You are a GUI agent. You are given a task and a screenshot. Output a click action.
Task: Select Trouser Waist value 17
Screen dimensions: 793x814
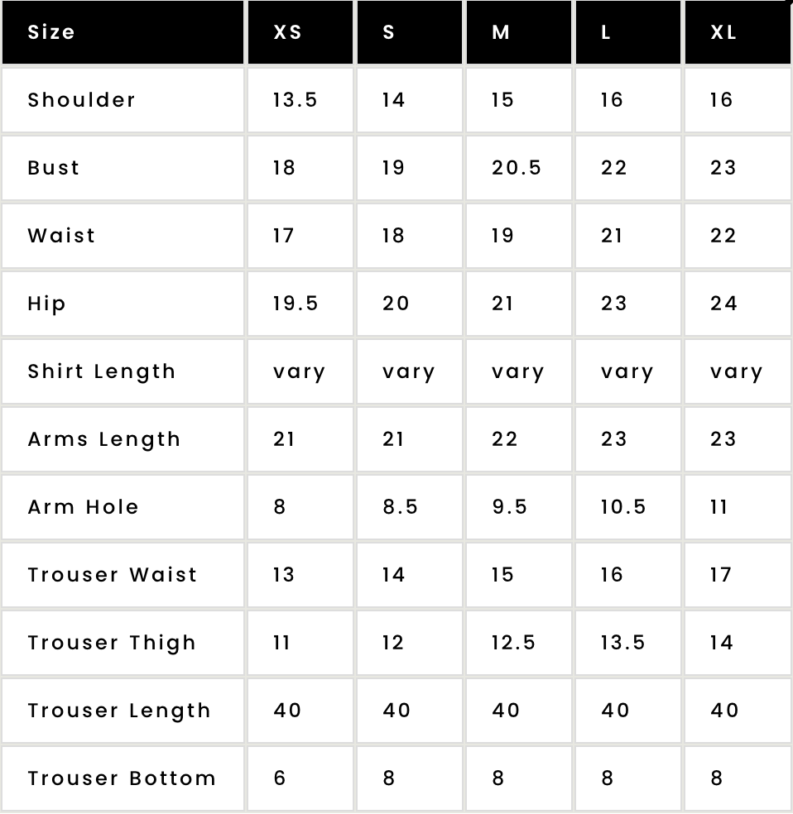coord(721,575)
